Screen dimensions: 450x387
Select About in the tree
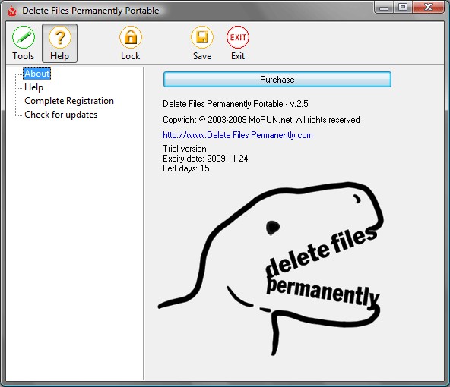point(37,74)
